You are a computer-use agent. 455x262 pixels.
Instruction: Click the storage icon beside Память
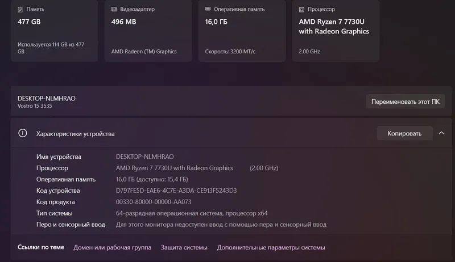[x=20, y=10]
